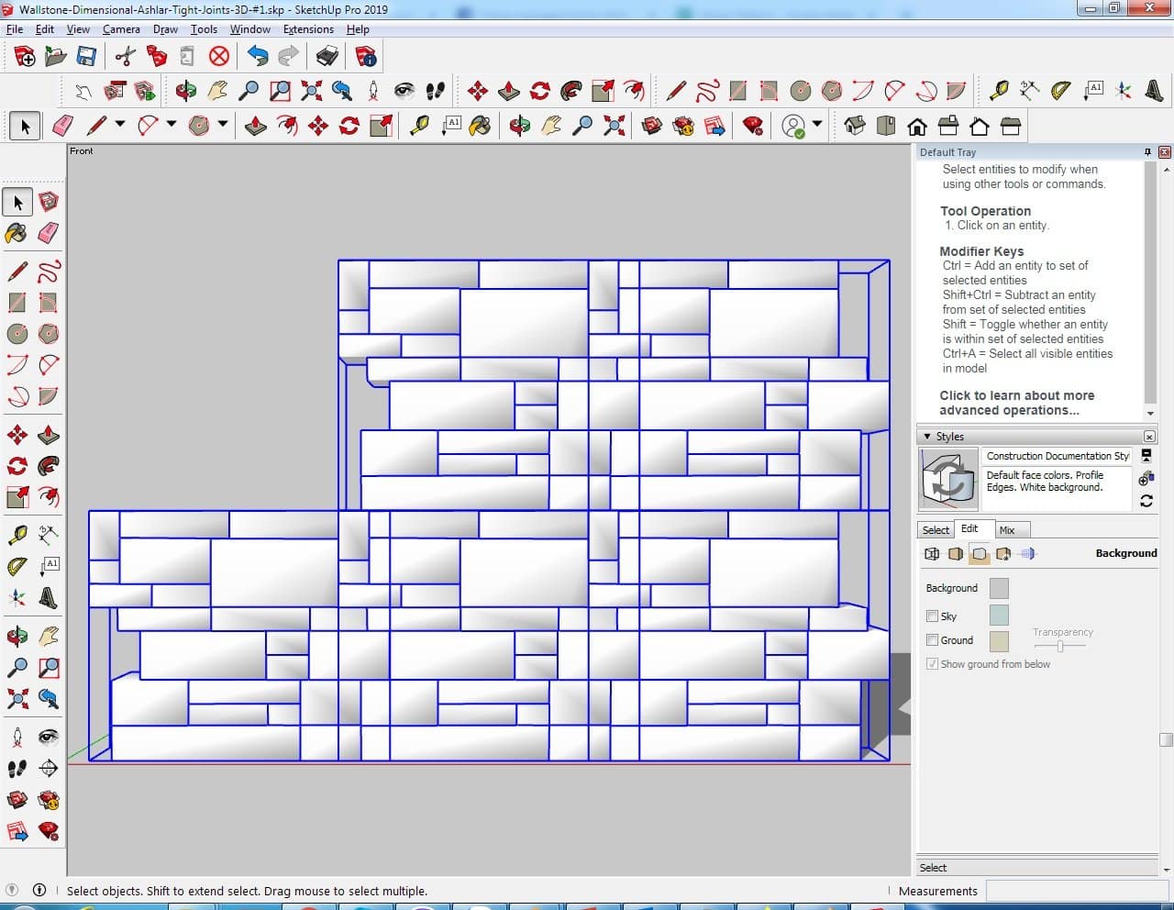Click Create new style icon
The image size is (1174, 910).
(1146, 479)
